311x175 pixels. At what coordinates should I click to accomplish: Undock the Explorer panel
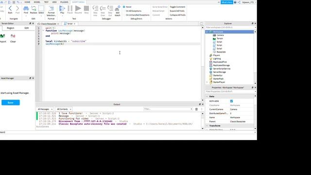(253, 23)
